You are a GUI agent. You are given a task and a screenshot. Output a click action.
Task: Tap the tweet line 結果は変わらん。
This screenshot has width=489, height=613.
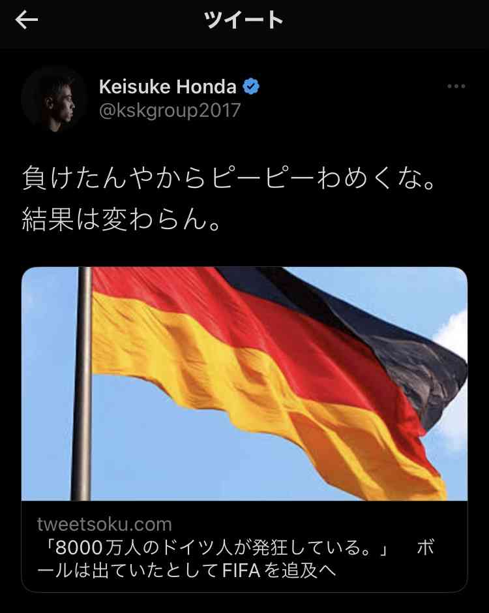pyautogui.click(x=123, y=218)
